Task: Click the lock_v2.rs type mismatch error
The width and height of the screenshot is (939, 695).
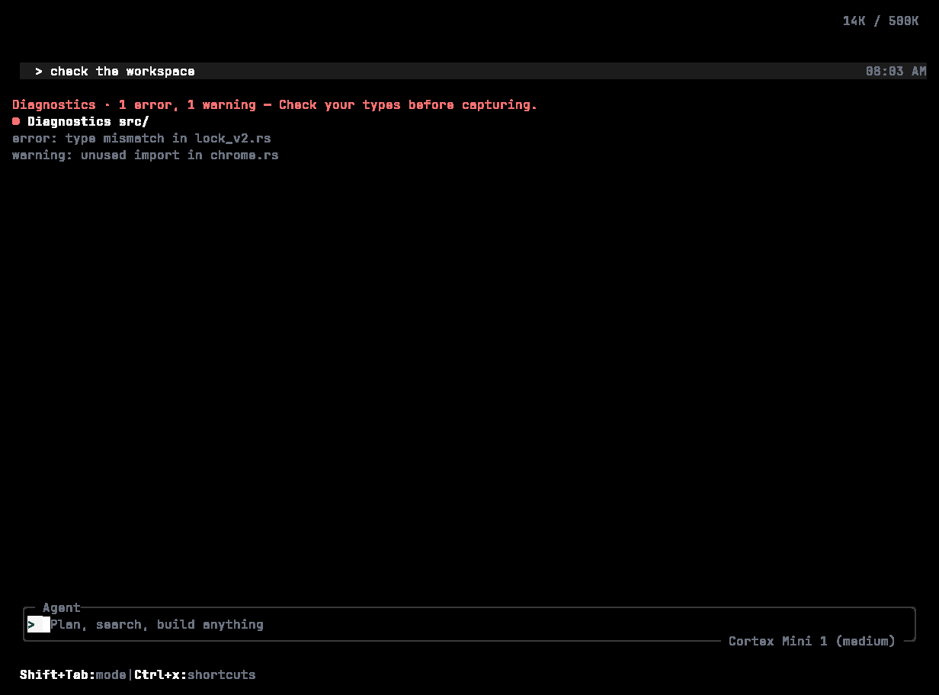Action: click(142, 138)
